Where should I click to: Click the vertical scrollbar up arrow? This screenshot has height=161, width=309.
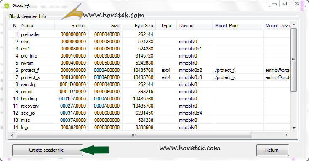click(294, 25)
